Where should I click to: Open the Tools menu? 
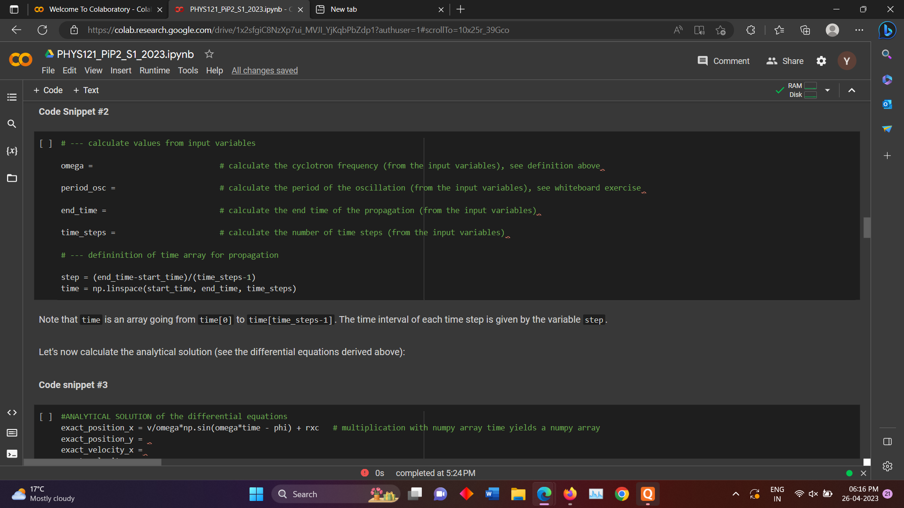[188, 71]
